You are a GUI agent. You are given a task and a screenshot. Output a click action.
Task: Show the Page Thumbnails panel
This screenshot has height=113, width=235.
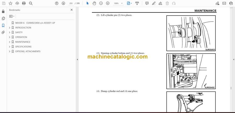[x=3, y=18]
